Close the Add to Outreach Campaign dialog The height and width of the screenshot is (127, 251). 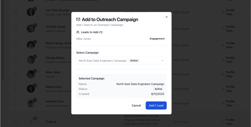pyautogui.click(x=166, y=17)
